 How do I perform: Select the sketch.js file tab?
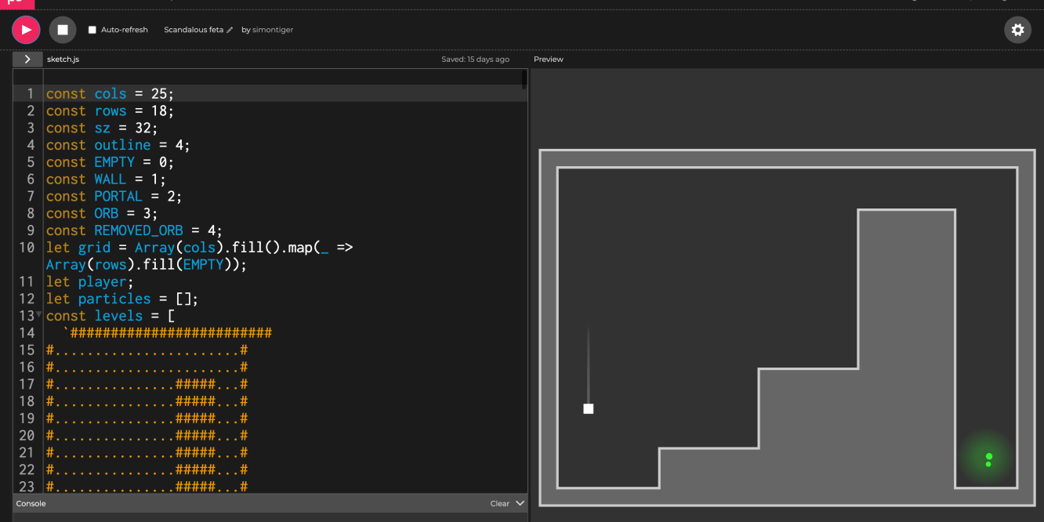pyautogui.click(x=63, y=60)
